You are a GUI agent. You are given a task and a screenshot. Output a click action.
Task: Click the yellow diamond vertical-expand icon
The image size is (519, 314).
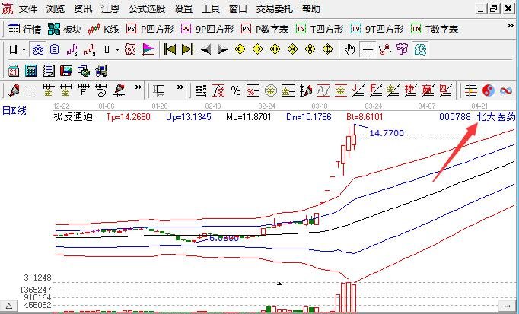(327, 50)
